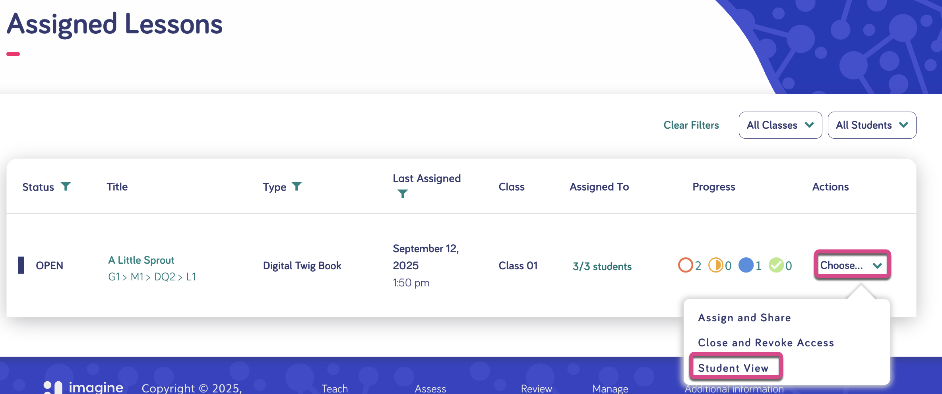
Task: Choose Close and Revoke Access option
Action: point(766,343)
